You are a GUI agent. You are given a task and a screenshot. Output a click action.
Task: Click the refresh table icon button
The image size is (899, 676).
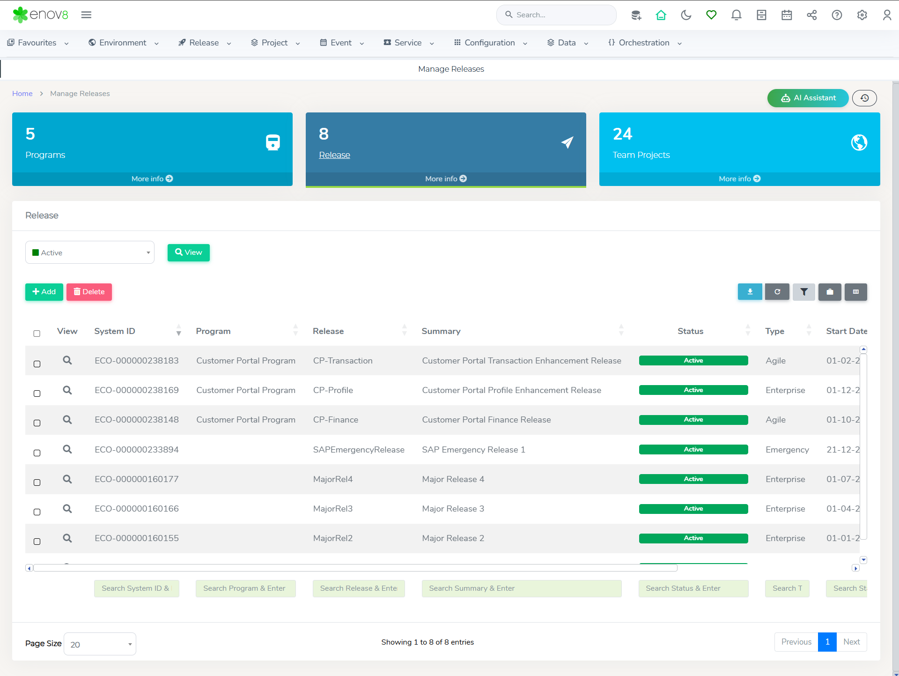(x=777, y=292)
